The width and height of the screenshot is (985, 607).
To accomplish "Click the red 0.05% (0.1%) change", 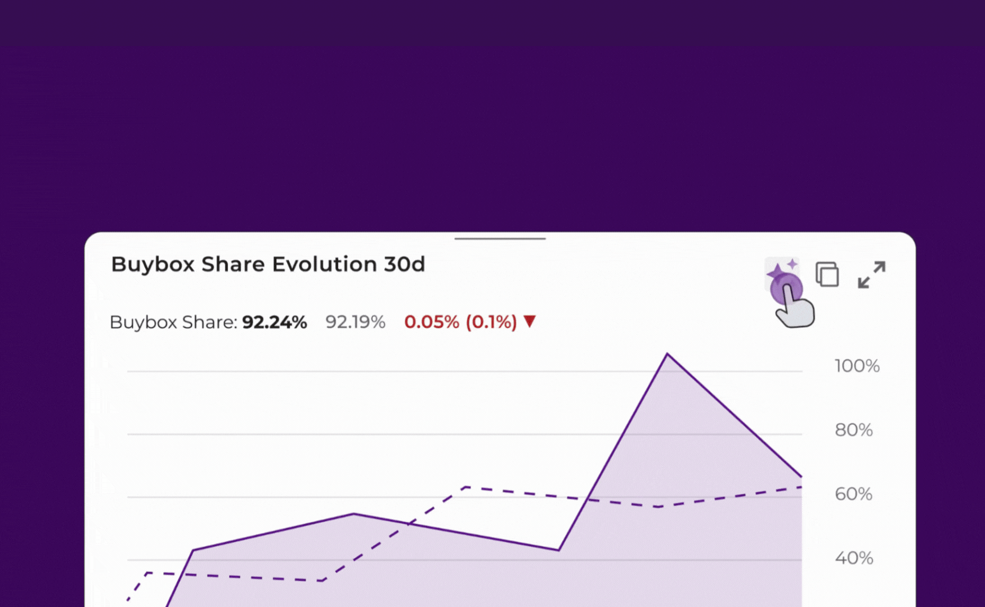I will 460,322.
